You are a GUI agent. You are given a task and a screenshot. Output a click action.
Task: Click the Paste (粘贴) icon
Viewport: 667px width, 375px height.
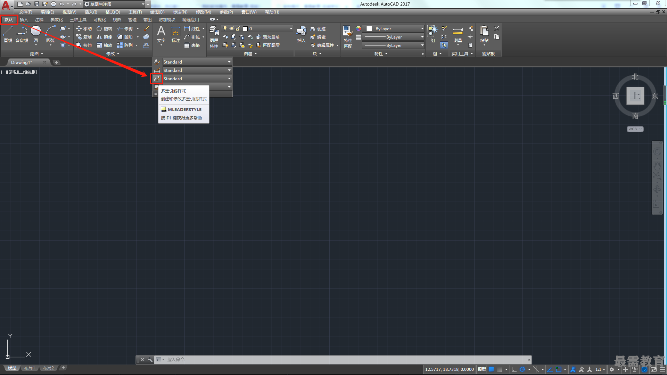(x=484, y=34)
